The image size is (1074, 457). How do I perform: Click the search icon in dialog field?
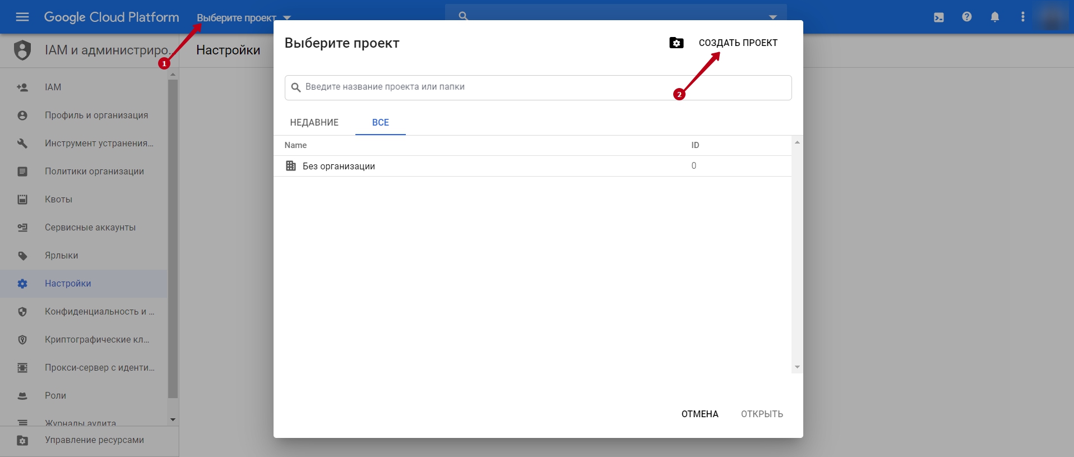[x=296, y=87]
